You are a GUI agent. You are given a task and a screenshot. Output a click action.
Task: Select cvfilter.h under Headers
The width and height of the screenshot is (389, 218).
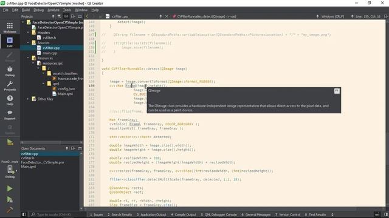(49, 38)
